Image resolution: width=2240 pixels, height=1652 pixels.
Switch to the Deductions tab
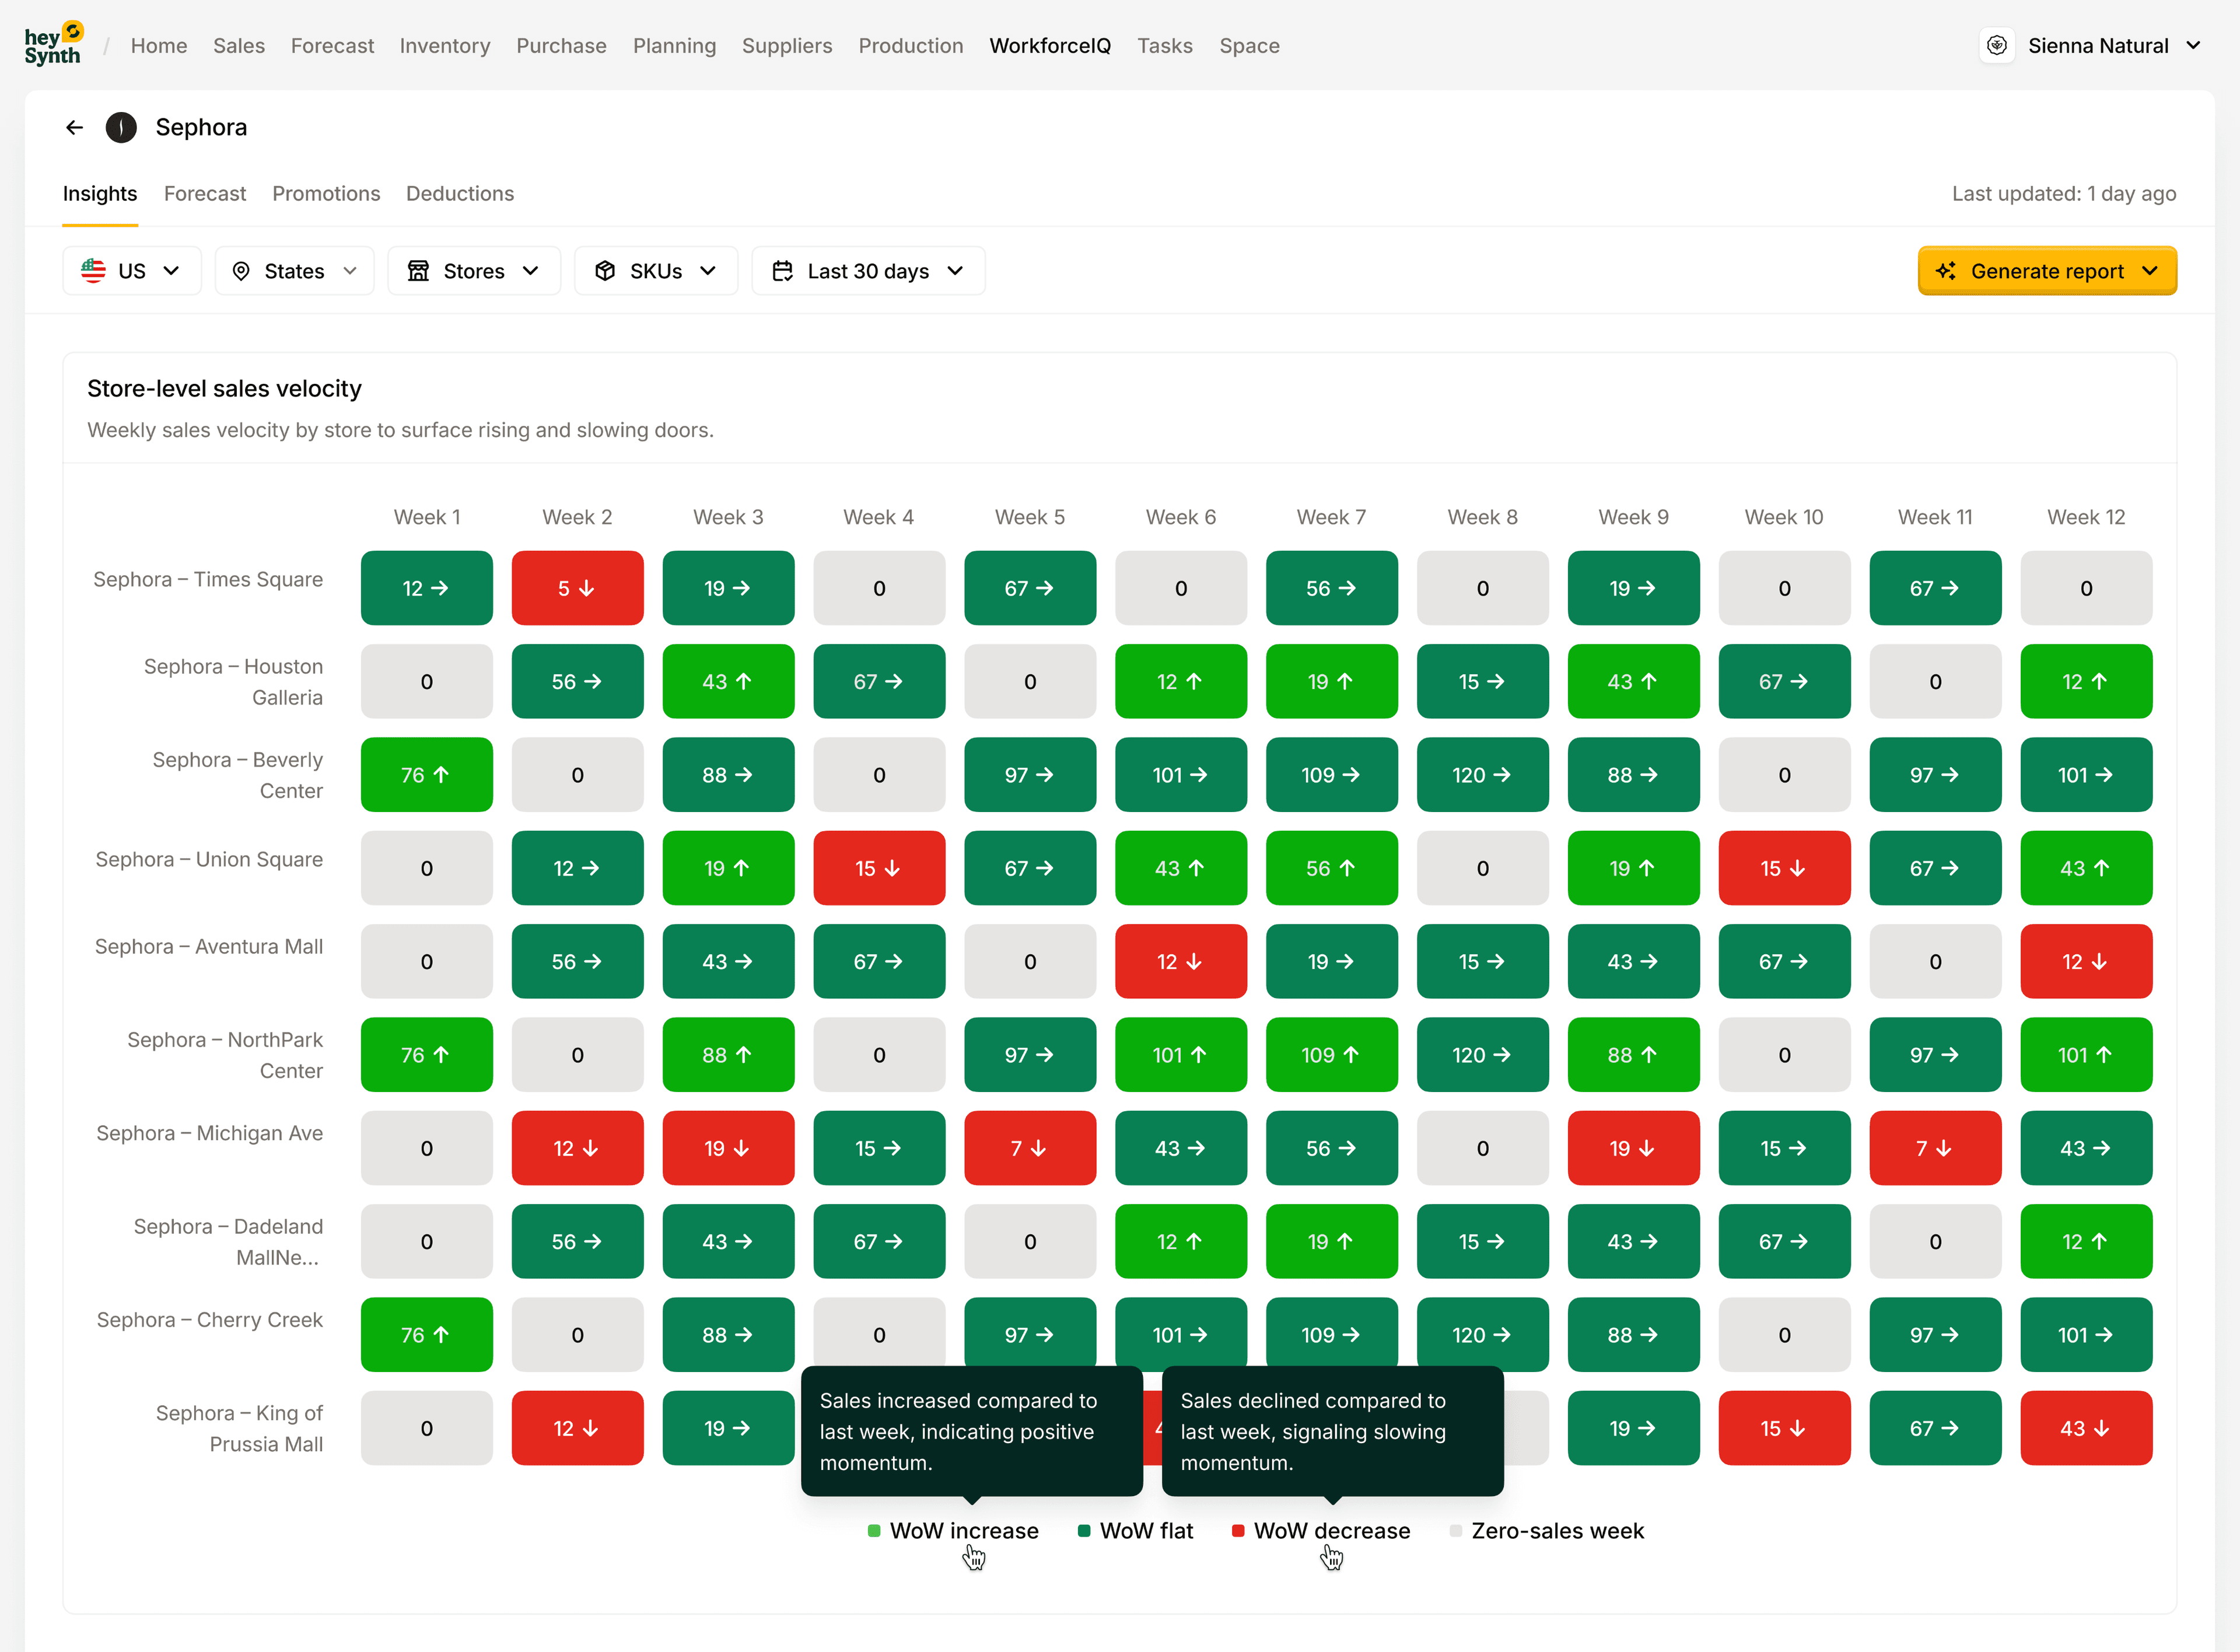tap(459, 193)
